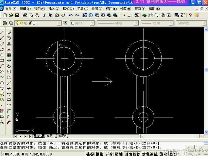Viewport: 208px width, 156px height.
Task: Click the coordinates readout -180.4868, -818.4362
Action: [x=27, y=154]
